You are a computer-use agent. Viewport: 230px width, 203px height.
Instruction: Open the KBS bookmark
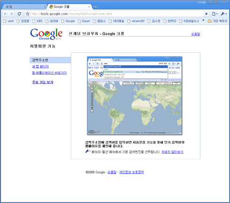pos(38,21)
